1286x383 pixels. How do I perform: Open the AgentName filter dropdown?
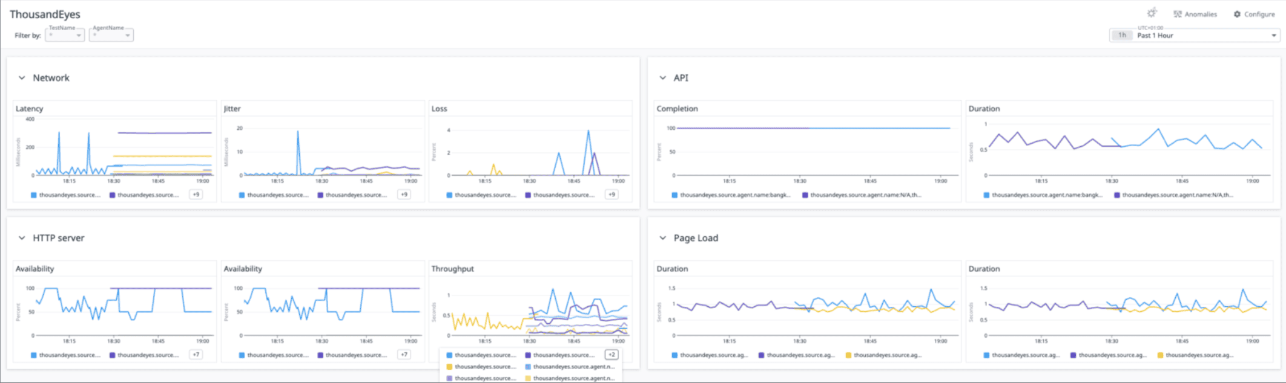tap(111, 35)
